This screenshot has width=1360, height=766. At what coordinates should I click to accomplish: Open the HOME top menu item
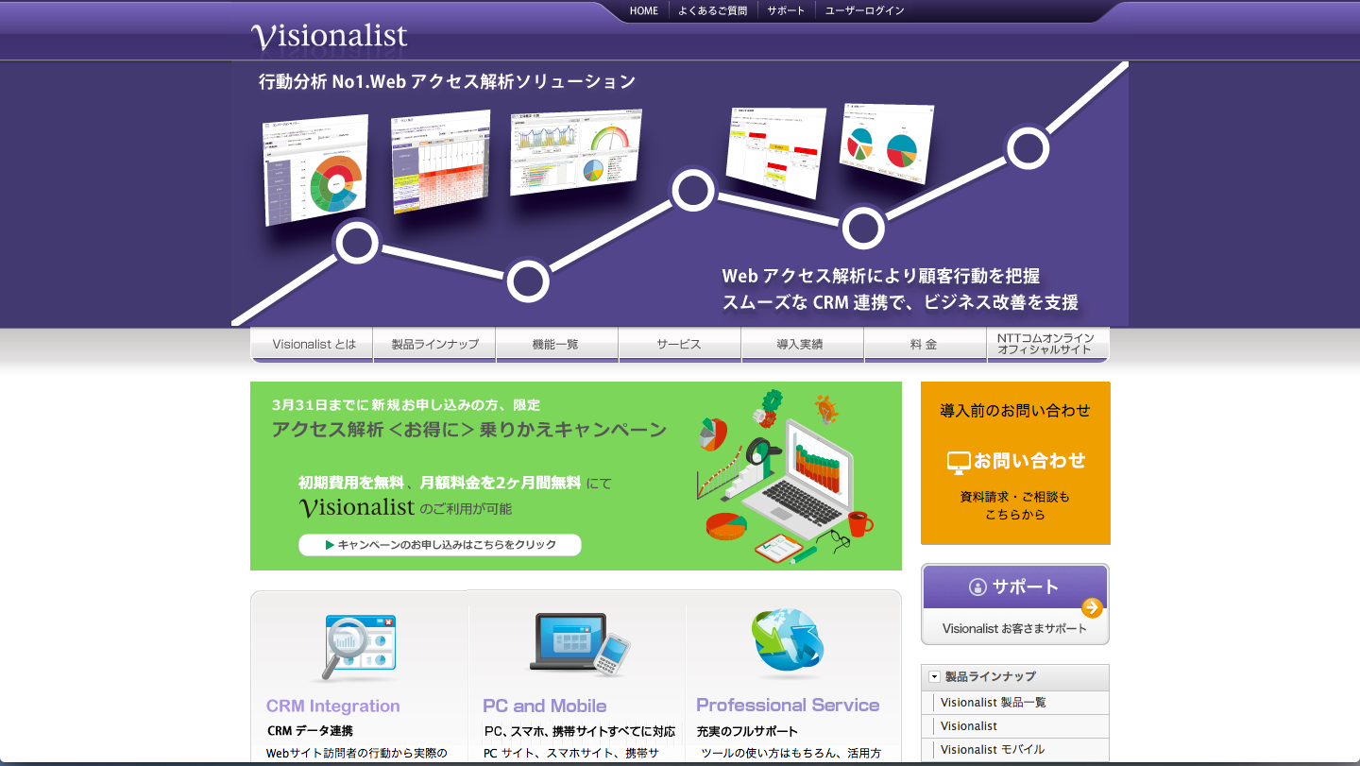click(643, 11)
